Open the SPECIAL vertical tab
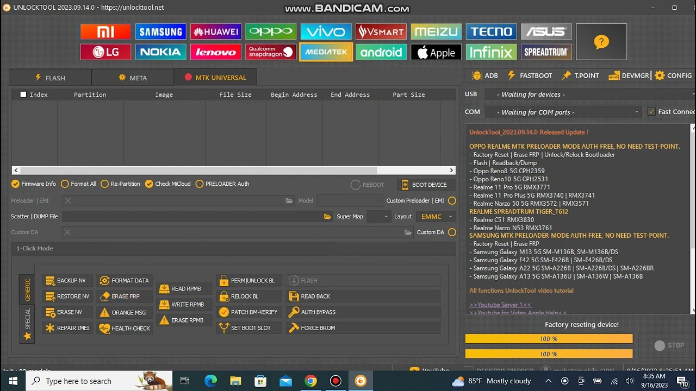 click(x=27, y=324)
